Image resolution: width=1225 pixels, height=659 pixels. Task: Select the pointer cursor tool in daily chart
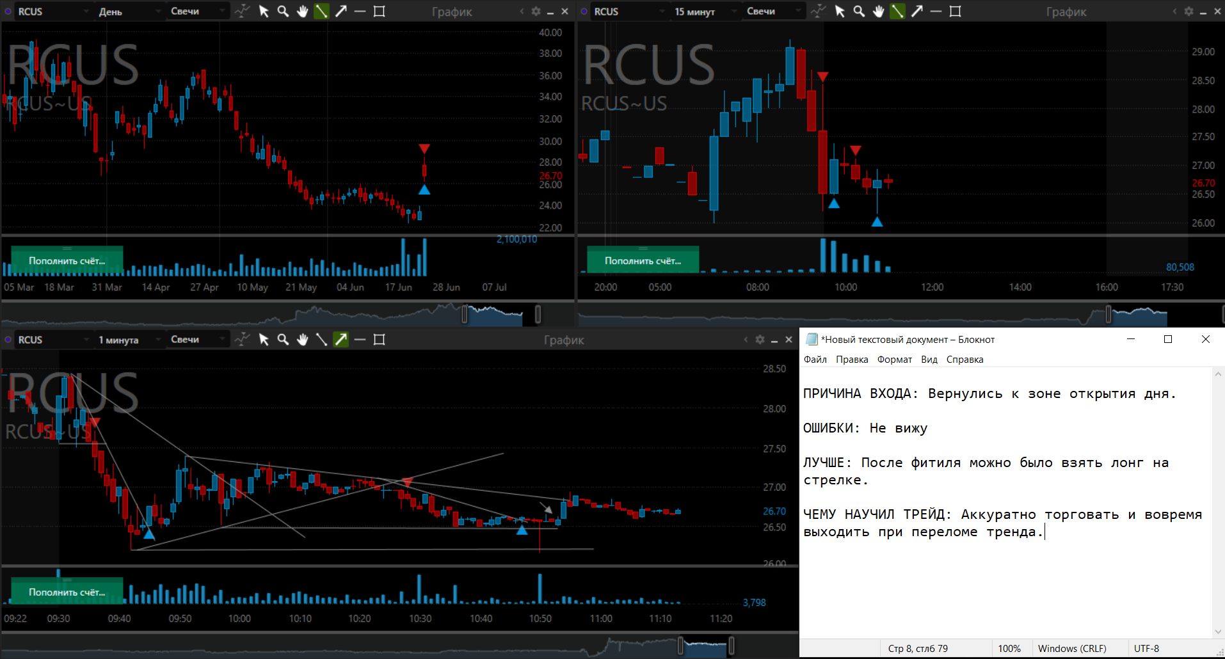coord(264,11)
